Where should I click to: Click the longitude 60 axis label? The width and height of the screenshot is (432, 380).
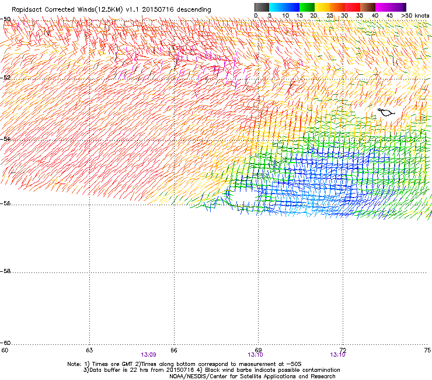[5, 350]
